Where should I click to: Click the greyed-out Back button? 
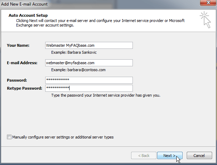tap(144, 156)
